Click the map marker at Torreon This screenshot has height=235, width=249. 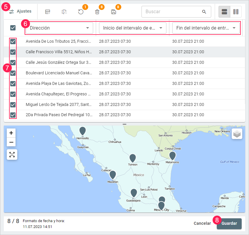[x=133, y=158]
